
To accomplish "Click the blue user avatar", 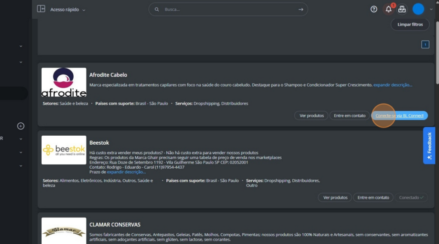I will [x=418, y=9].
